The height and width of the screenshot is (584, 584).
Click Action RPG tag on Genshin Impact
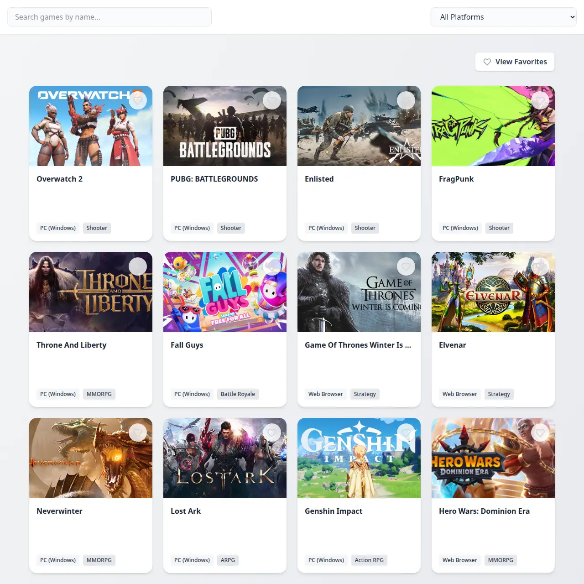(369, 560)
